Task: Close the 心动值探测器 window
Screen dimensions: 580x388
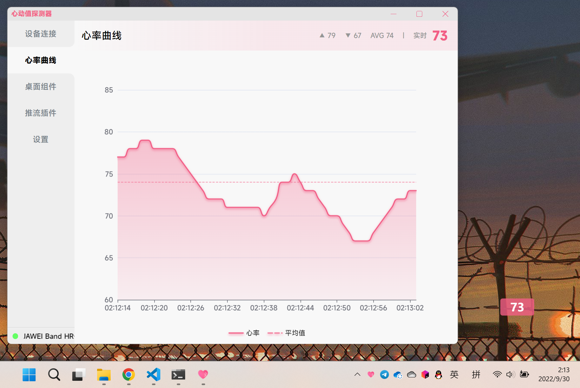Action: 445,14
